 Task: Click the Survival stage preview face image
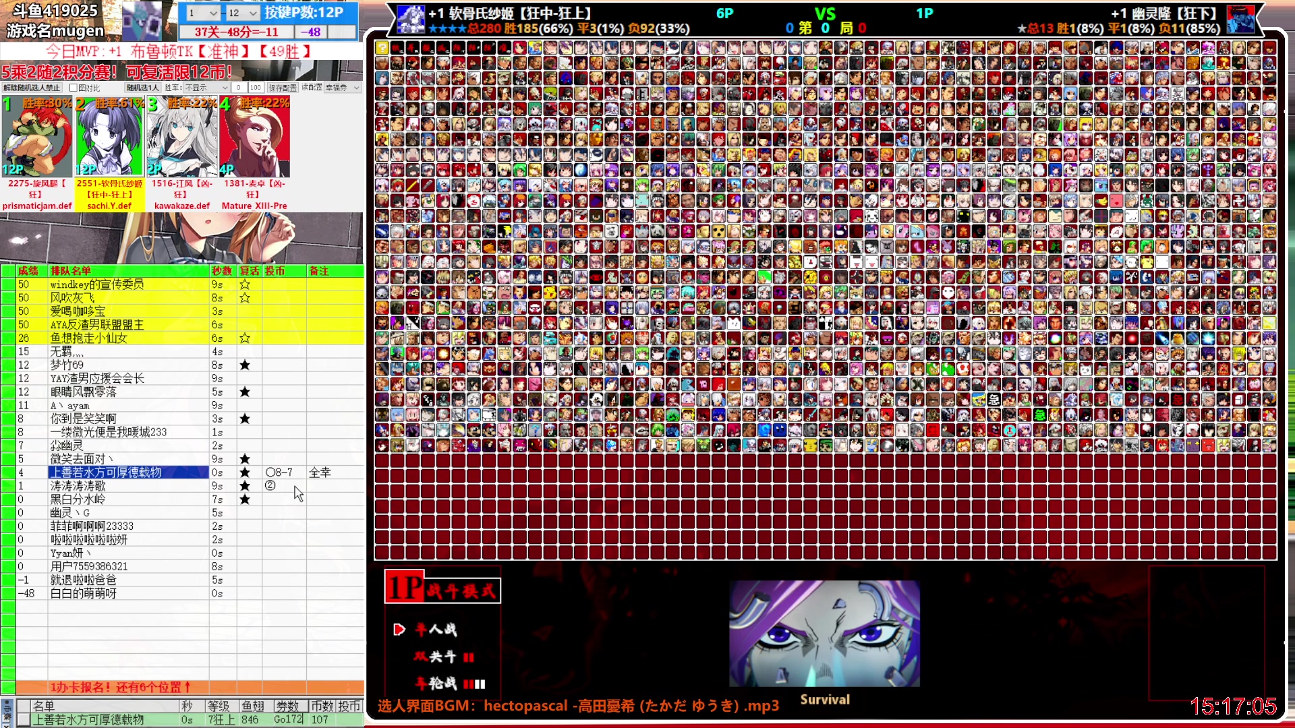coord(824,634)
